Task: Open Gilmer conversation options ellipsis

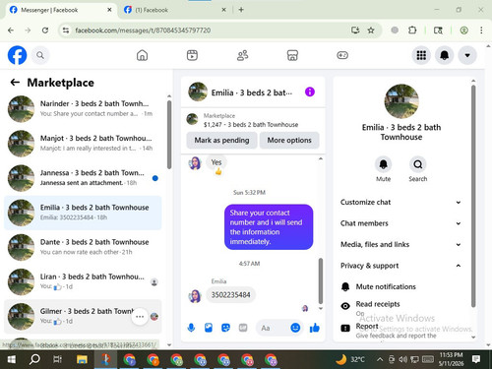Action: [x=140, y=317]
